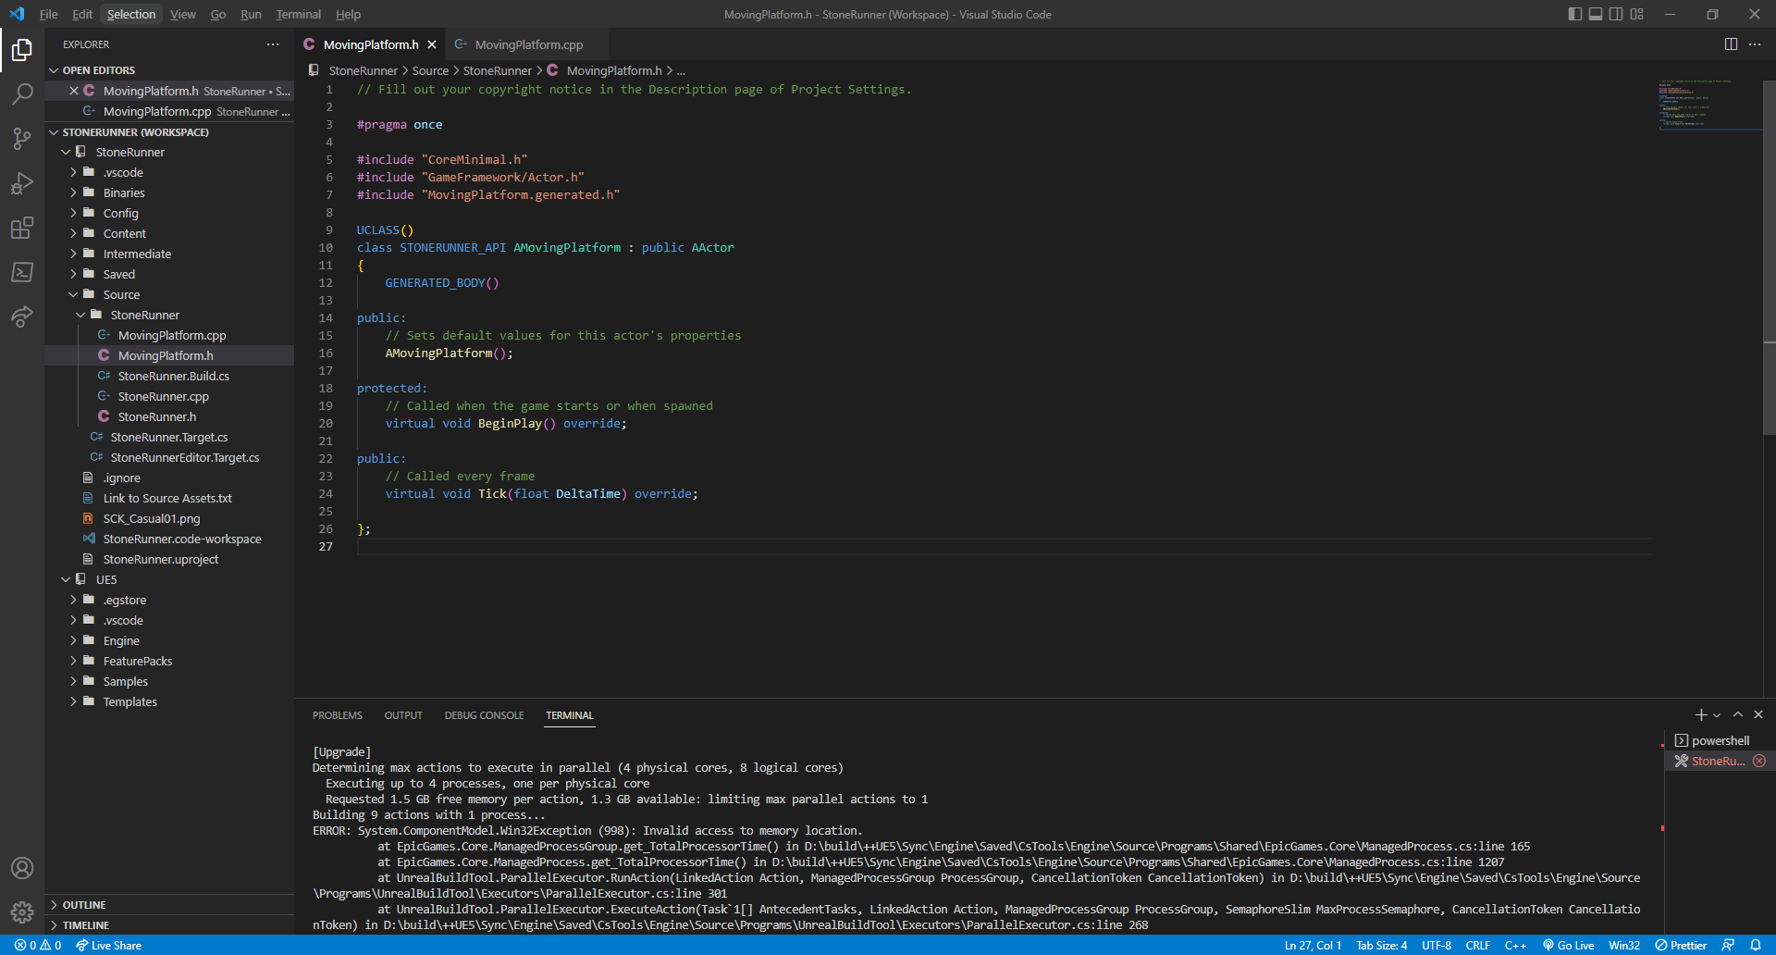Open Run and Debug view

[22, 183]
